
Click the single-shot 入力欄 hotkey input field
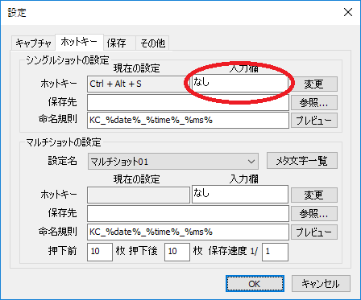[240, 84]
